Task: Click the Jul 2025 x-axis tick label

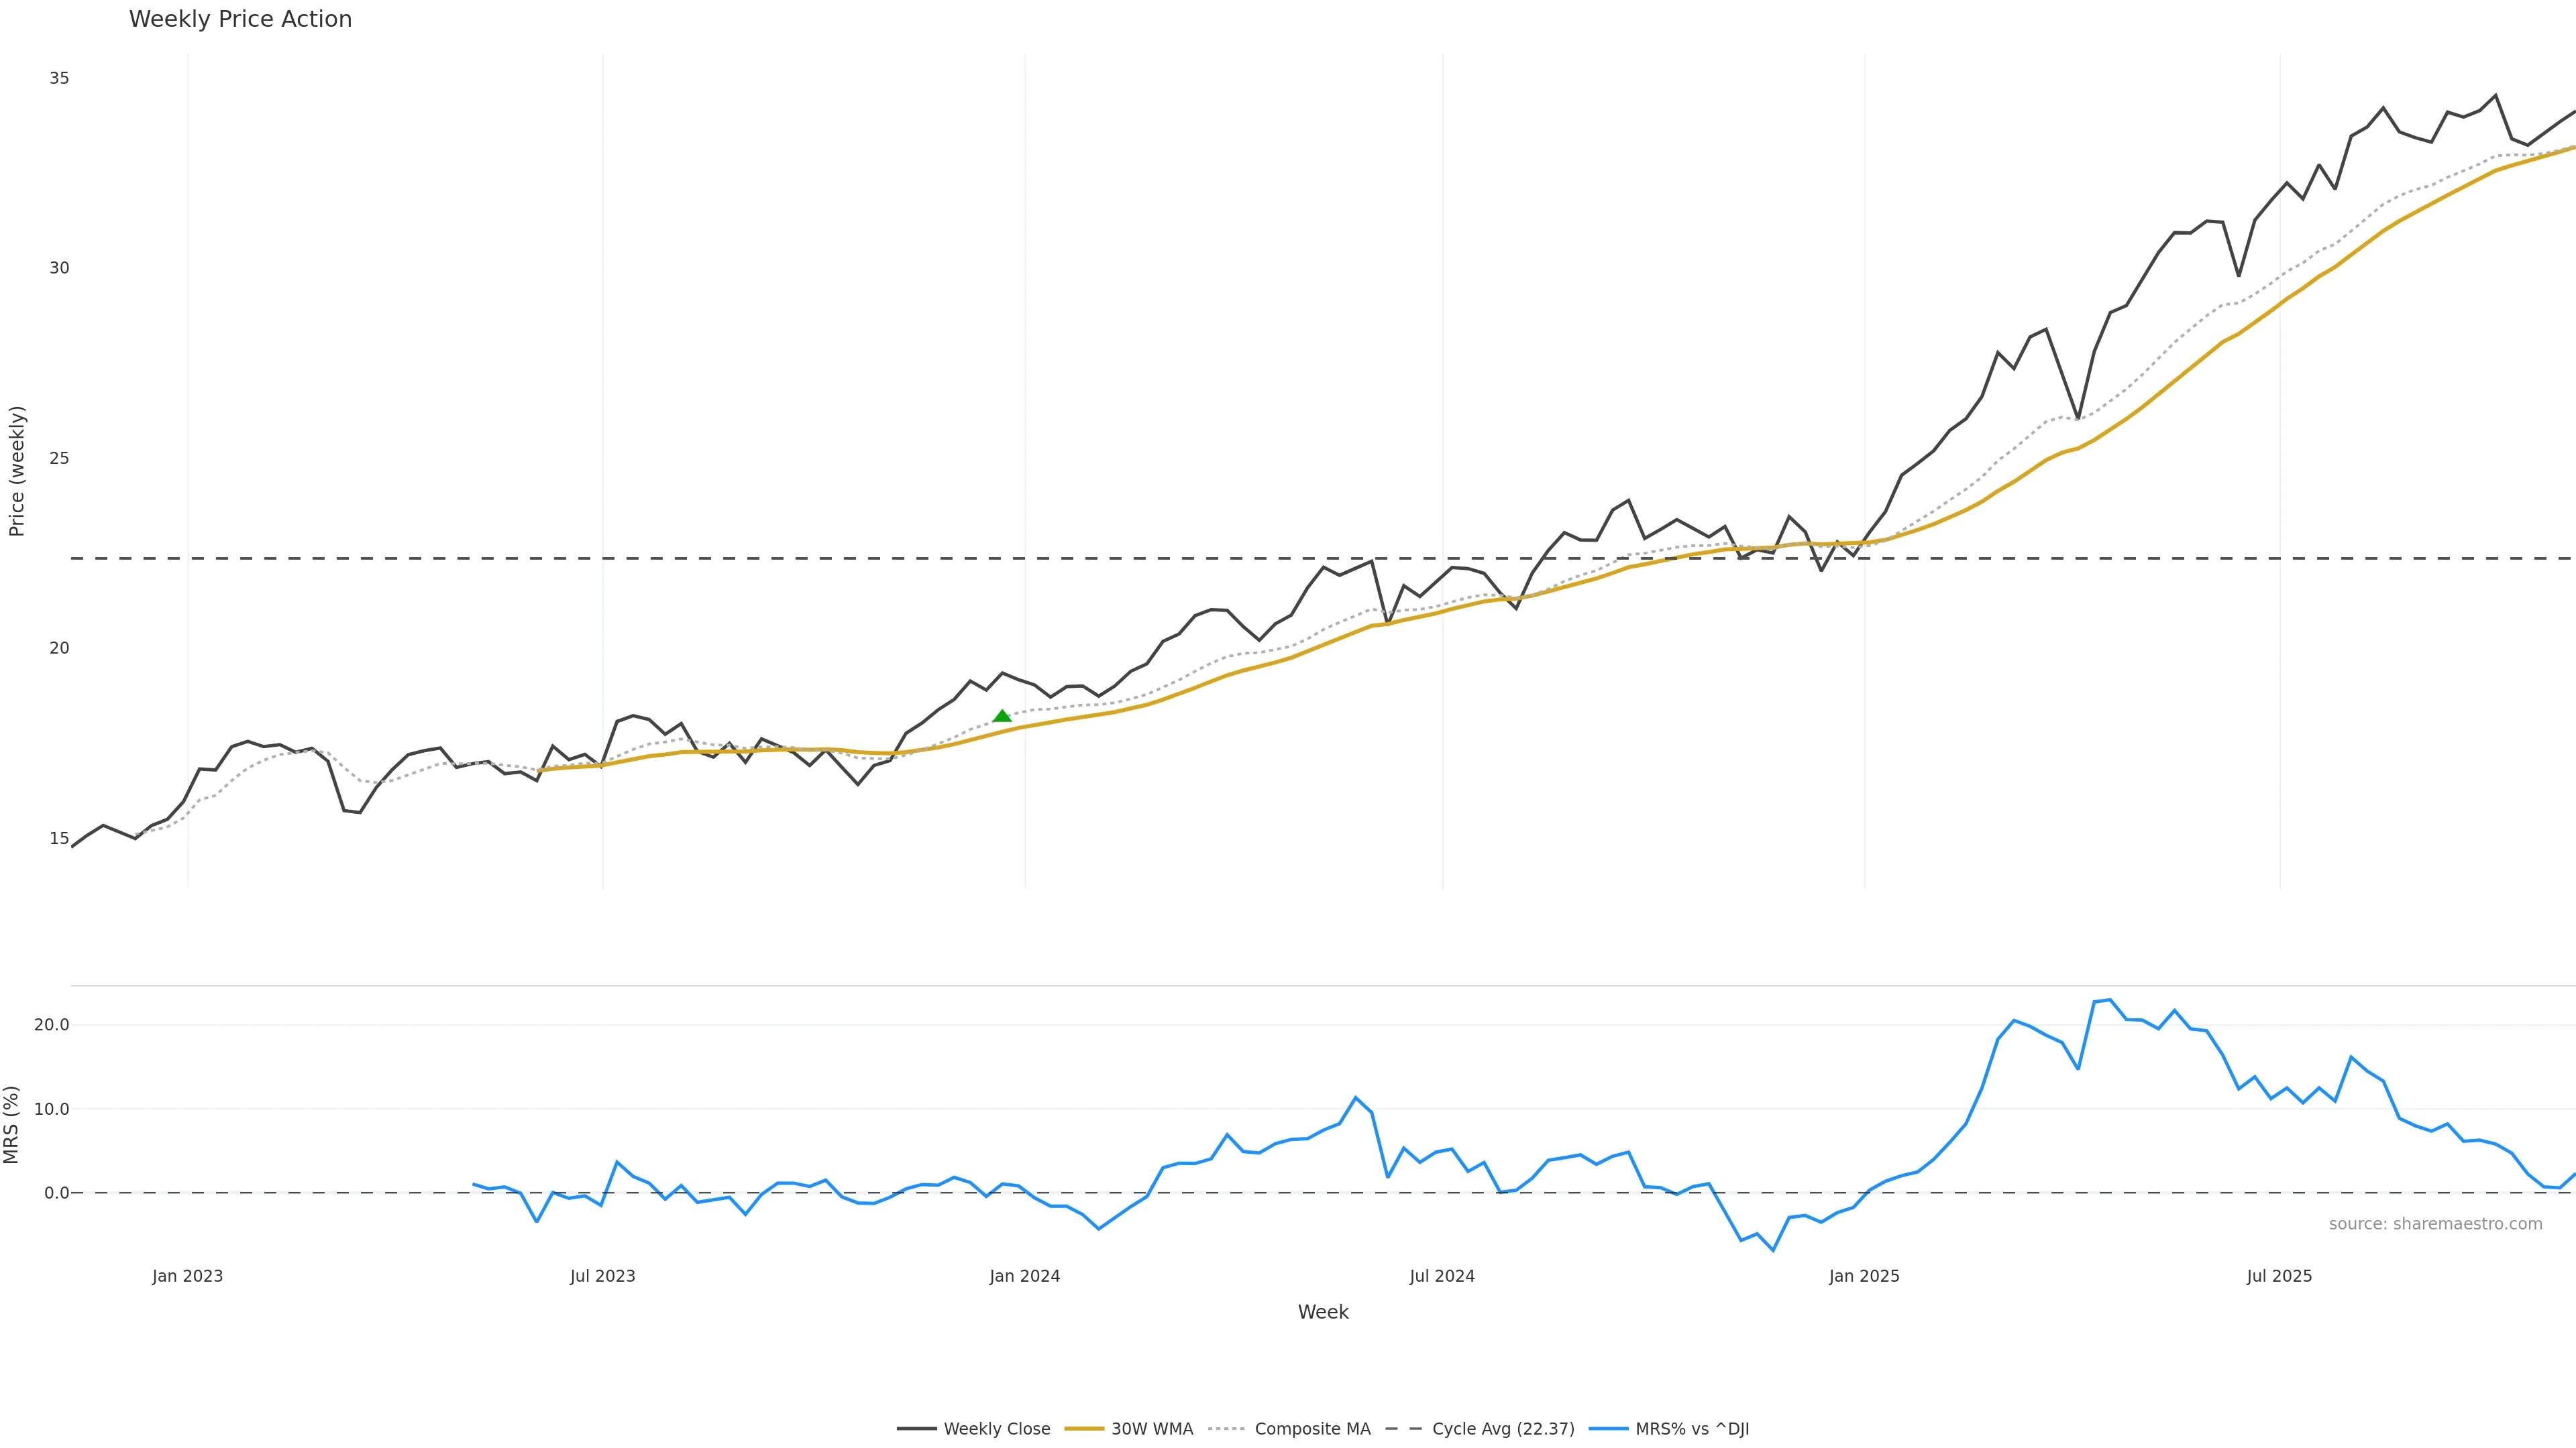Action: (x=2279, y=1276)
